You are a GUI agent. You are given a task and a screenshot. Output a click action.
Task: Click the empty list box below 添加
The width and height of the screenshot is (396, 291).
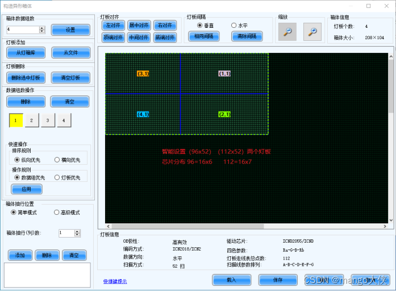pos(47,275)
